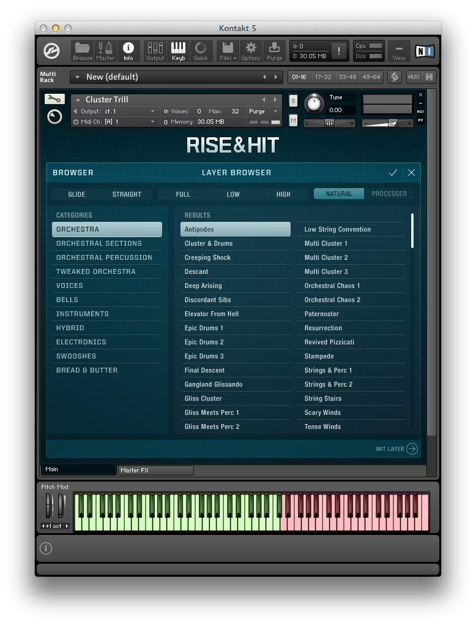Select the SWOOSHES category

(107, 356)
